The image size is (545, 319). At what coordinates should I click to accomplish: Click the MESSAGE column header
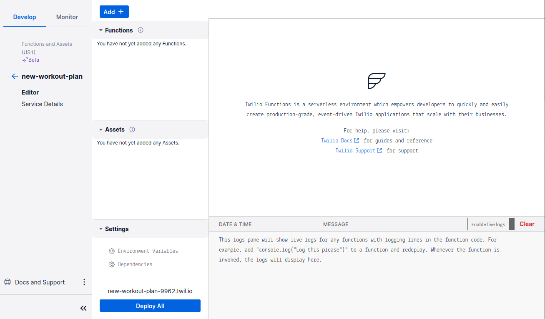tap(336, 224)
